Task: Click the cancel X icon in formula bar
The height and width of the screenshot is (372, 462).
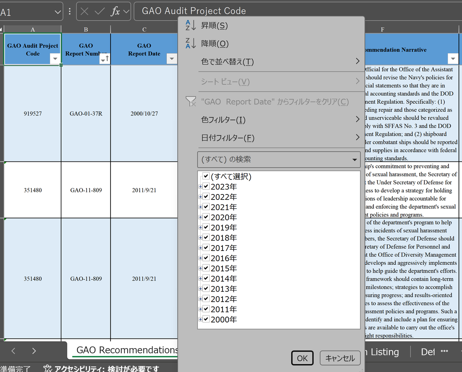Action: 85,12
